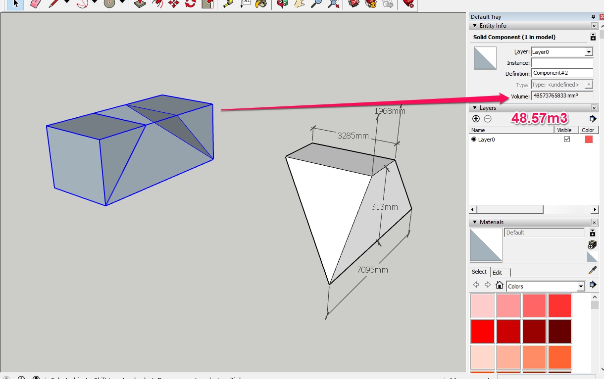604x379 pixels.
Task: Go to materials home library
Action: [x=500, y=285]
